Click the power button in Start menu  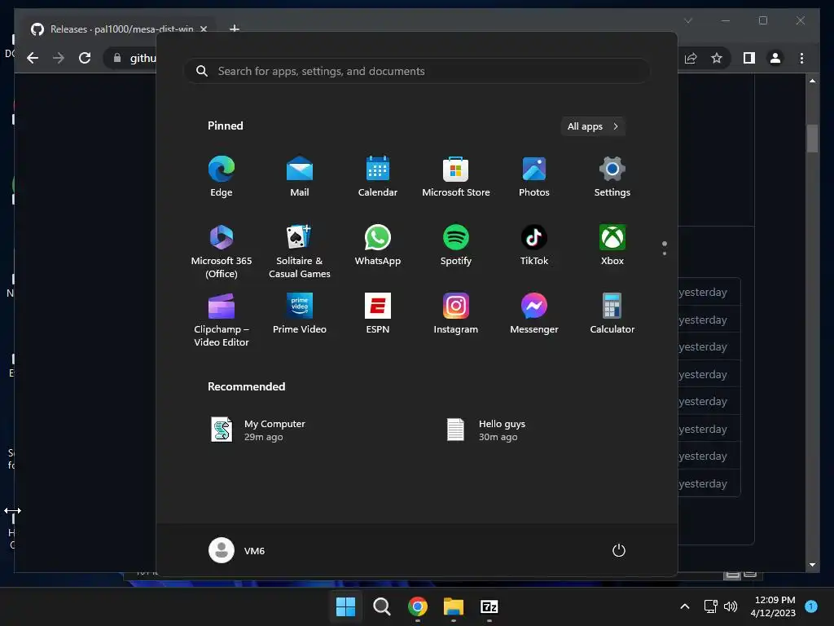click(x=619, y=550)
